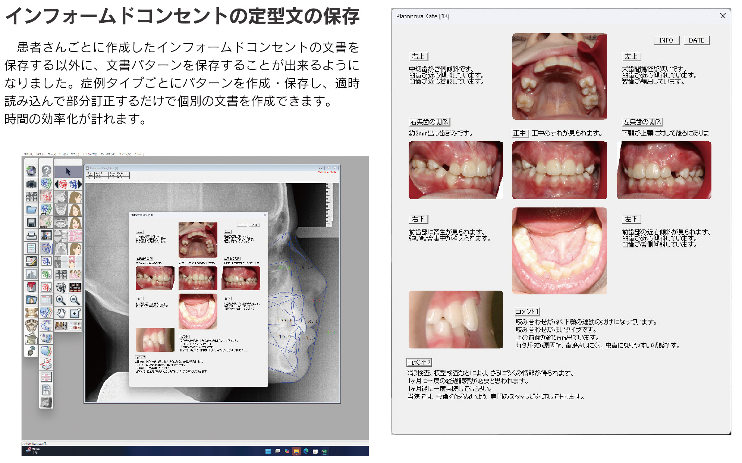This screenshot has height=463, width=742.
Task: Click the question mark help icon
Action: point(46,171)
